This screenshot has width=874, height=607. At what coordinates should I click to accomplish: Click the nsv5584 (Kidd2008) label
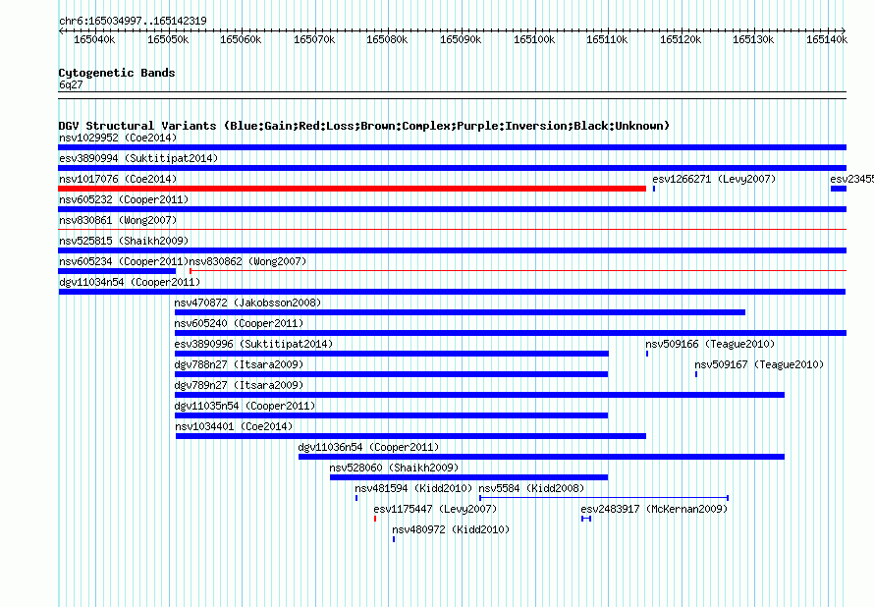click(531, 488)
